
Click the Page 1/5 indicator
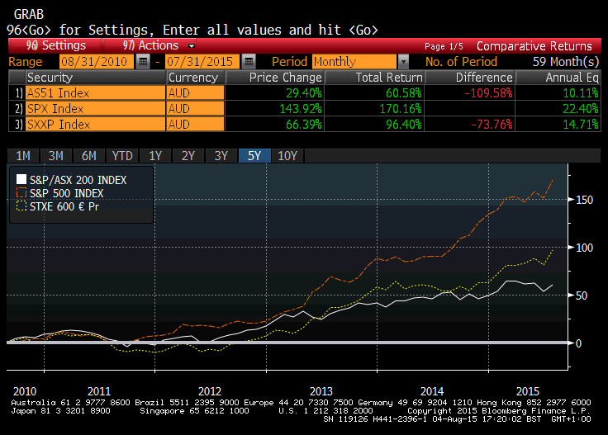pyautogui.click(x=444, y=46)
